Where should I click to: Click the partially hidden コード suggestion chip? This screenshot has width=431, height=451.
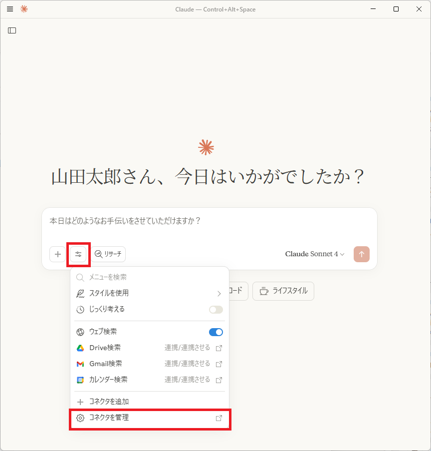point(238,291)
